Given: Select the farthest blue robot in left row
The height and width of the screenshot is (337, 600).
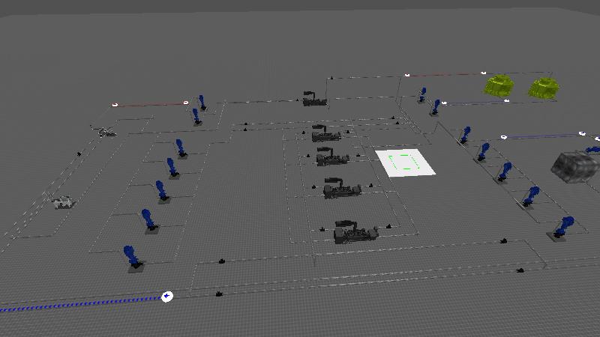Looking at the screenshot, I should point(201,102).
